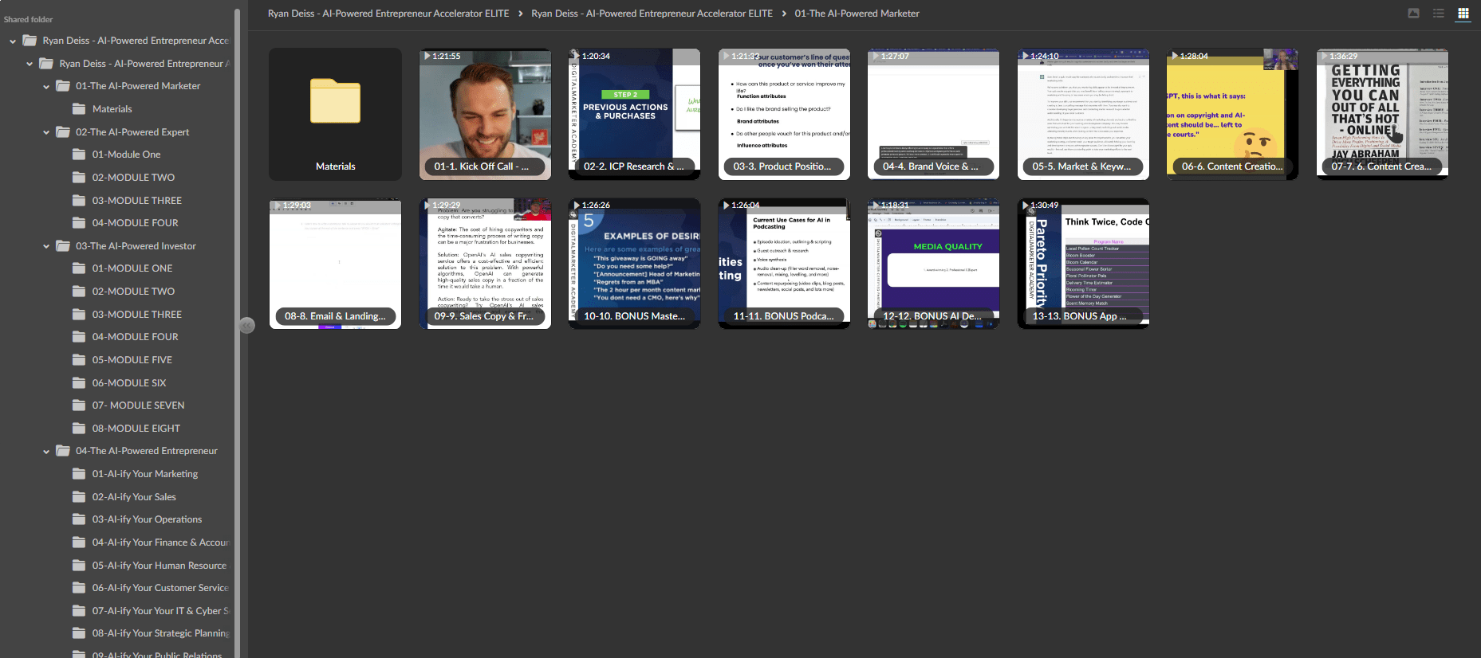The height and width of the screenshot is (658, 1481).
Task: Open video 06-6. Content Creation yellow thumbnail
Action: (x=1232, y=114)
